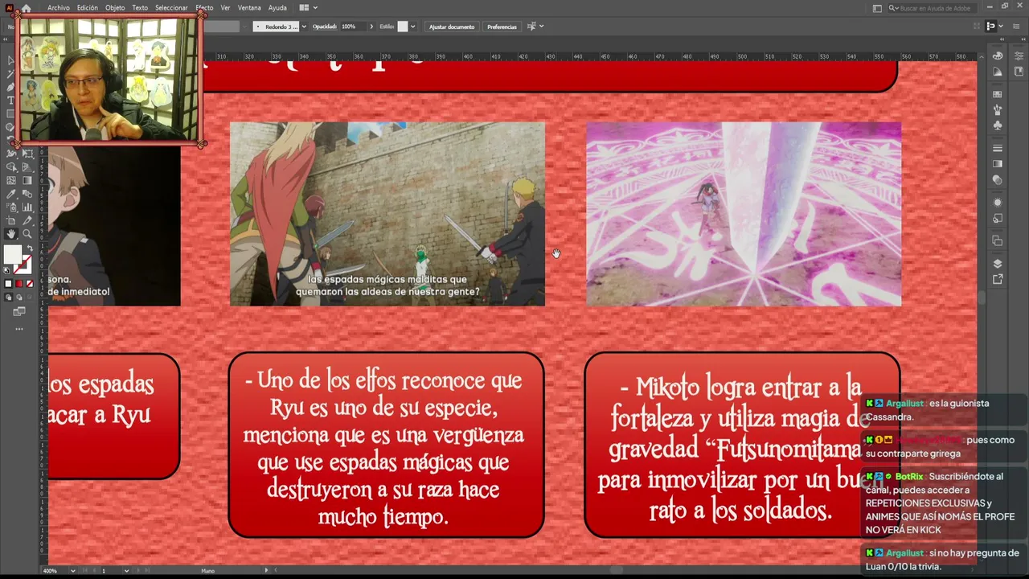Enable Draw Behind mode
1029x579 pixels.
click(x=19, y=298)
